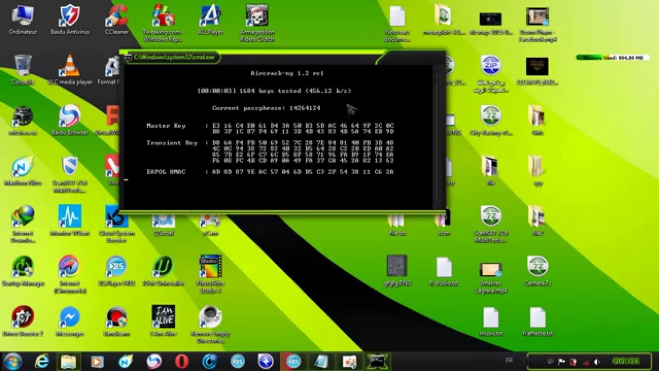Launch Opera browser from the taskbar
Screen dimensions: 659x371
[181, 361]
